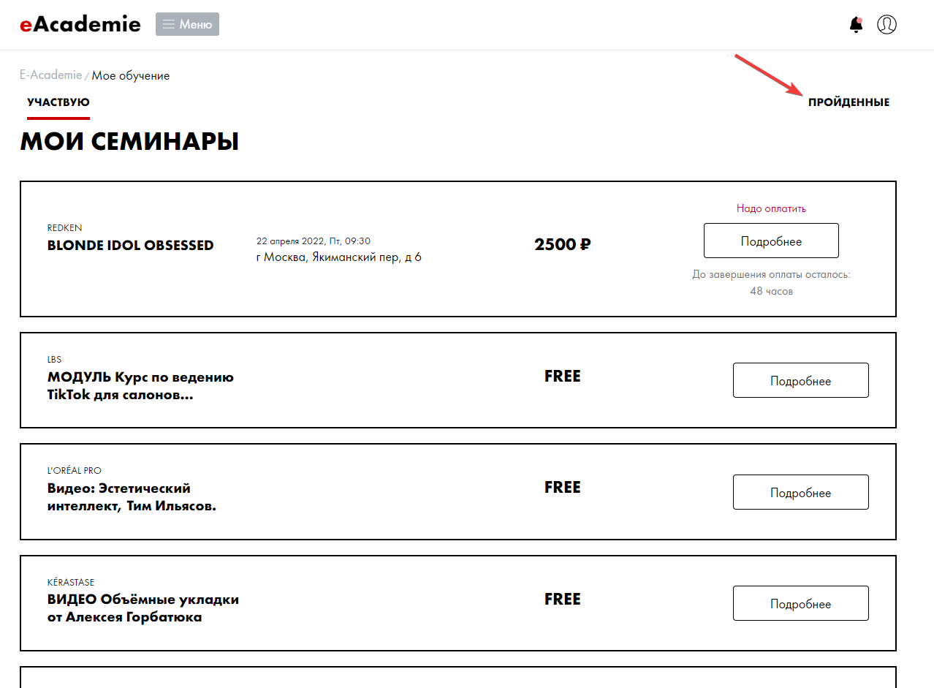Click the Якиманский пер address text

[x=339, y=257]
